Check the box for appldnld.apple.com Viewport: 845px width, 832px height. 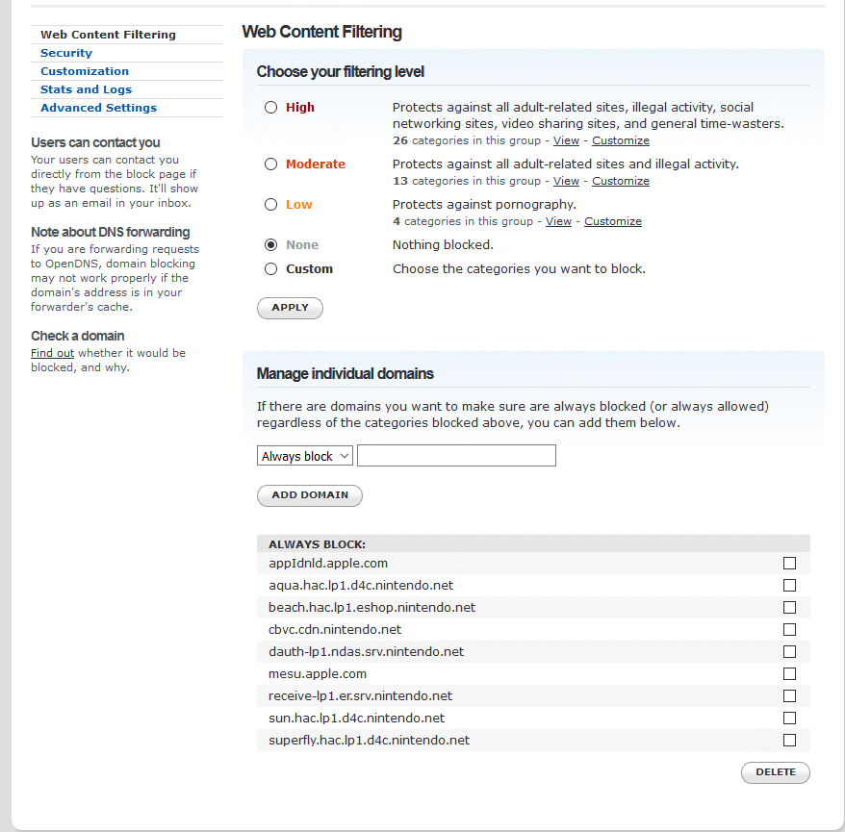789,564
